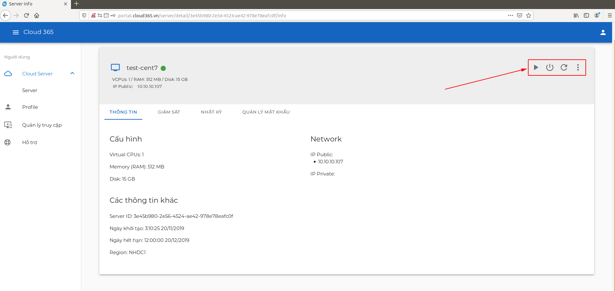Click the insecure connection lock icon
This screenshot has height=291, width=615.
point(94,15)
